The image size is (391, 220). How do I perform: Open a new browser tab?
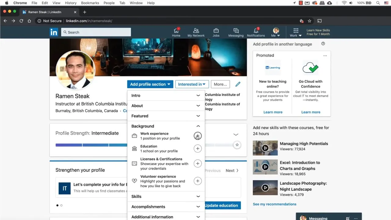click(x=85, y=12)
